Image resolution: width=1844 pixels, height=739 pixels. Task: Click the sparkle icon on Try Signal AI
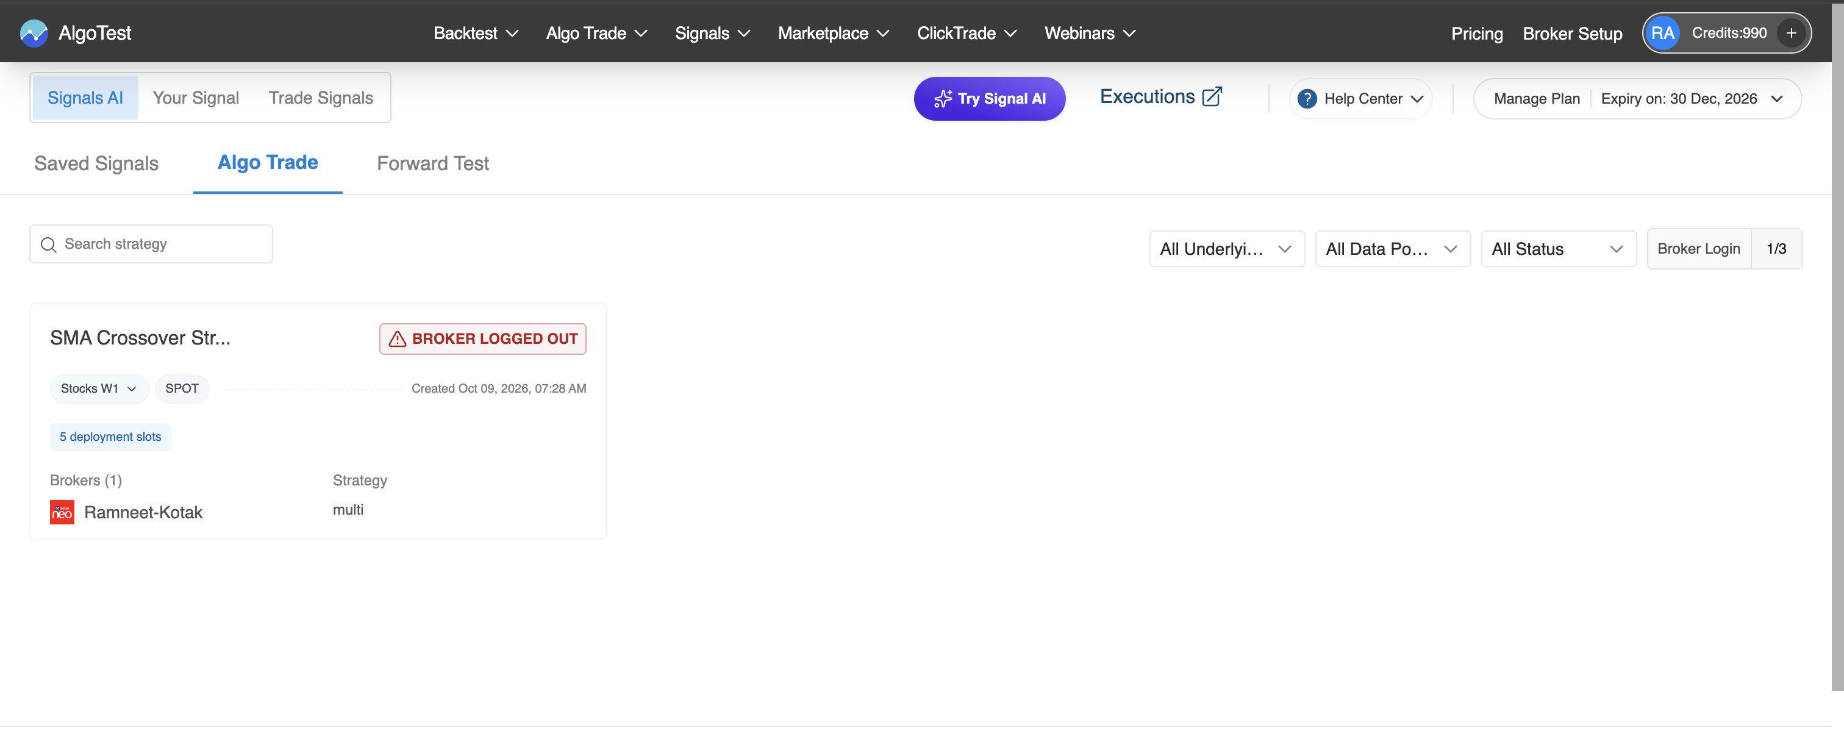[x=943, y=99]
